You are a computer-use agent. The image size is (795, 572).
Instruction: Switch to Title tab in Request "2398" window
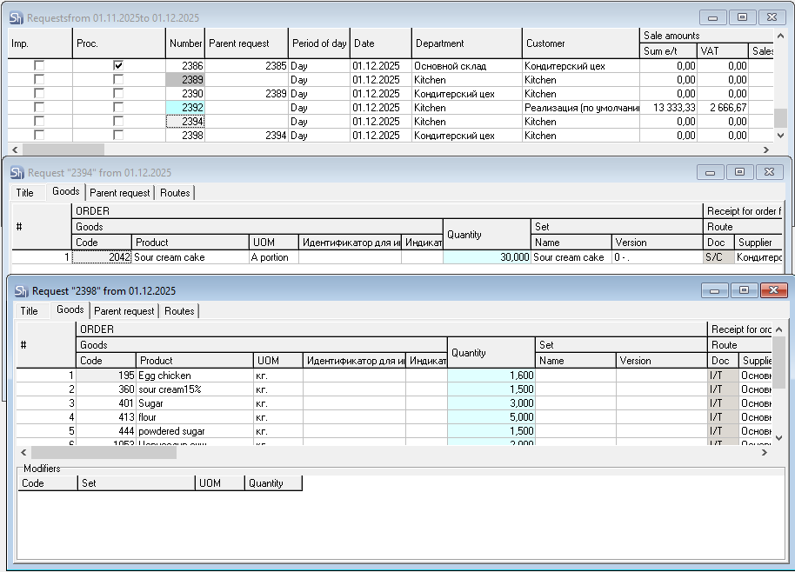[x=30, y=311]
